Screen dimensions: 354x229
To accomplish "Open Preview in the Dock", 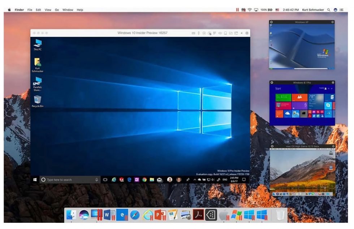I will point(186,215).
